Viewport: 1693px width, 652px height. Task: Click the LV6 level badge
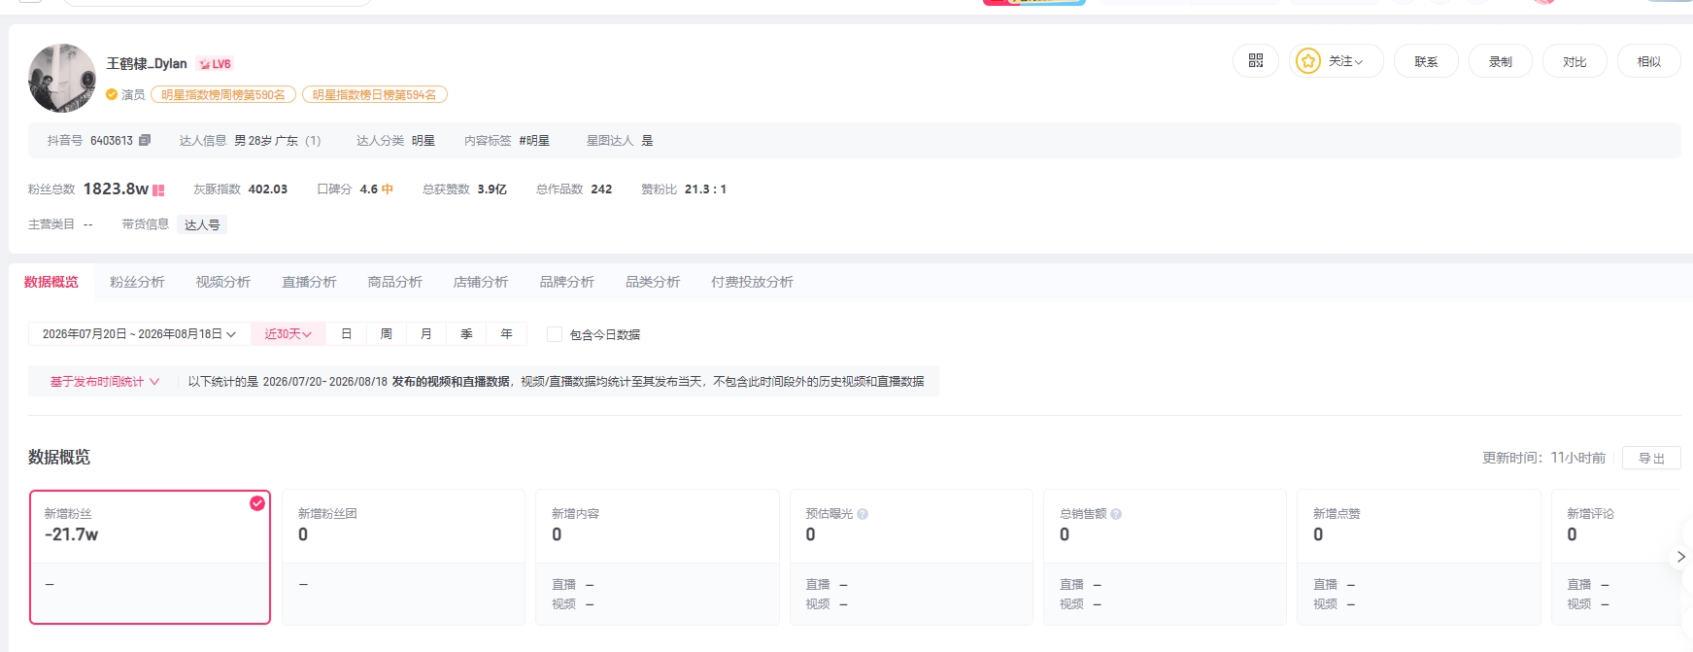click(x=216, y=64)
